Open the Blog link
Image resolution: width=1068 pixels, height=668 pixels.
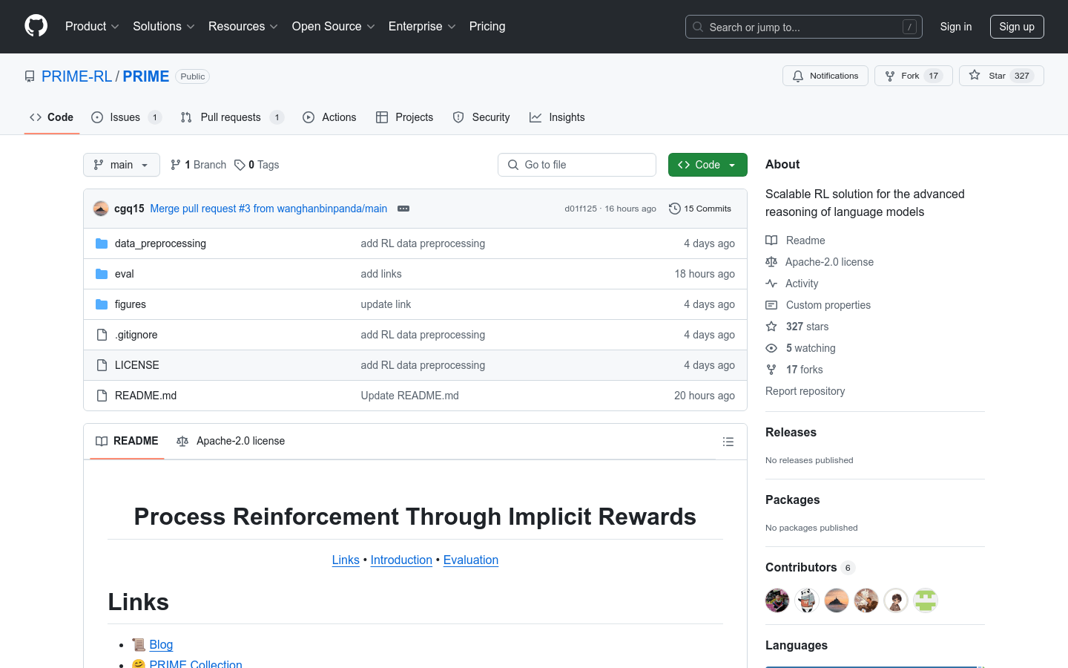pyautogui.click(x=161, y=644)
